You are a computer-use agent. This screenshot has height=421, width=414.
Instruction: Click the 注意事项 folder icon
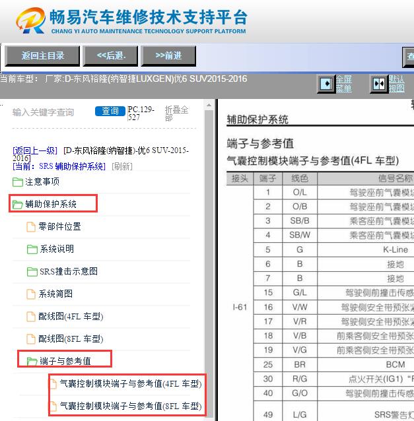point(18,182)
